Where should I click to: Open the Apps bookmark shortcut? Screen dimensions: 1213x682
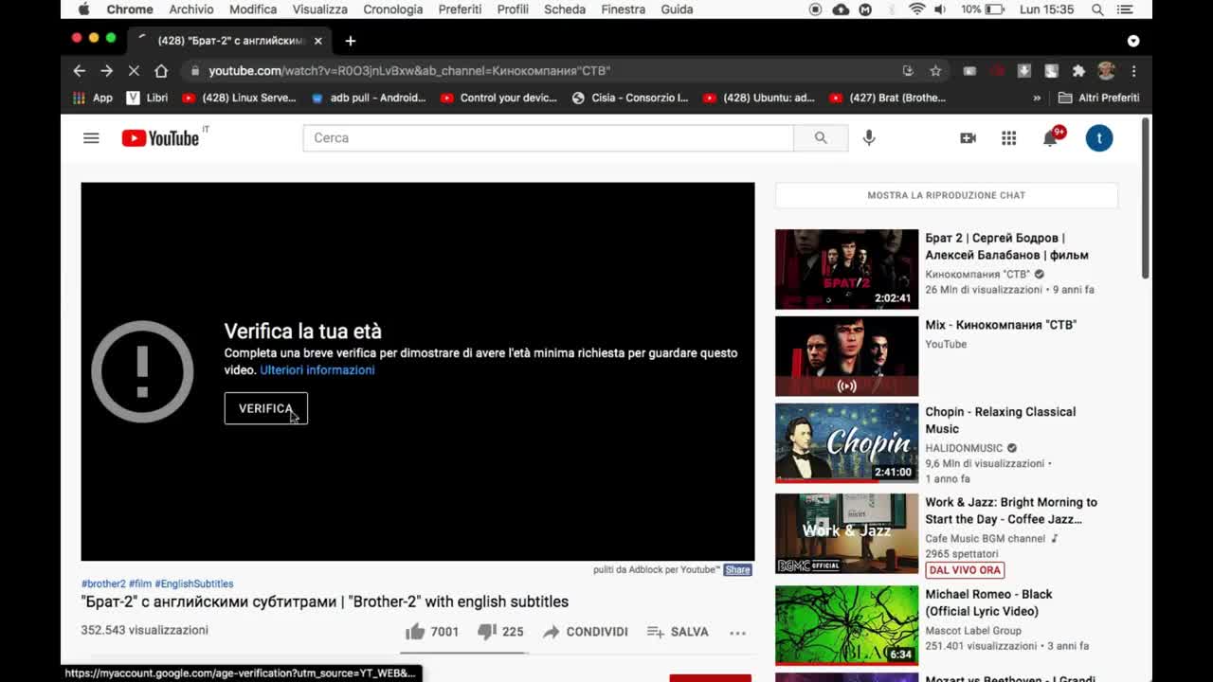(x=93, y=98)
